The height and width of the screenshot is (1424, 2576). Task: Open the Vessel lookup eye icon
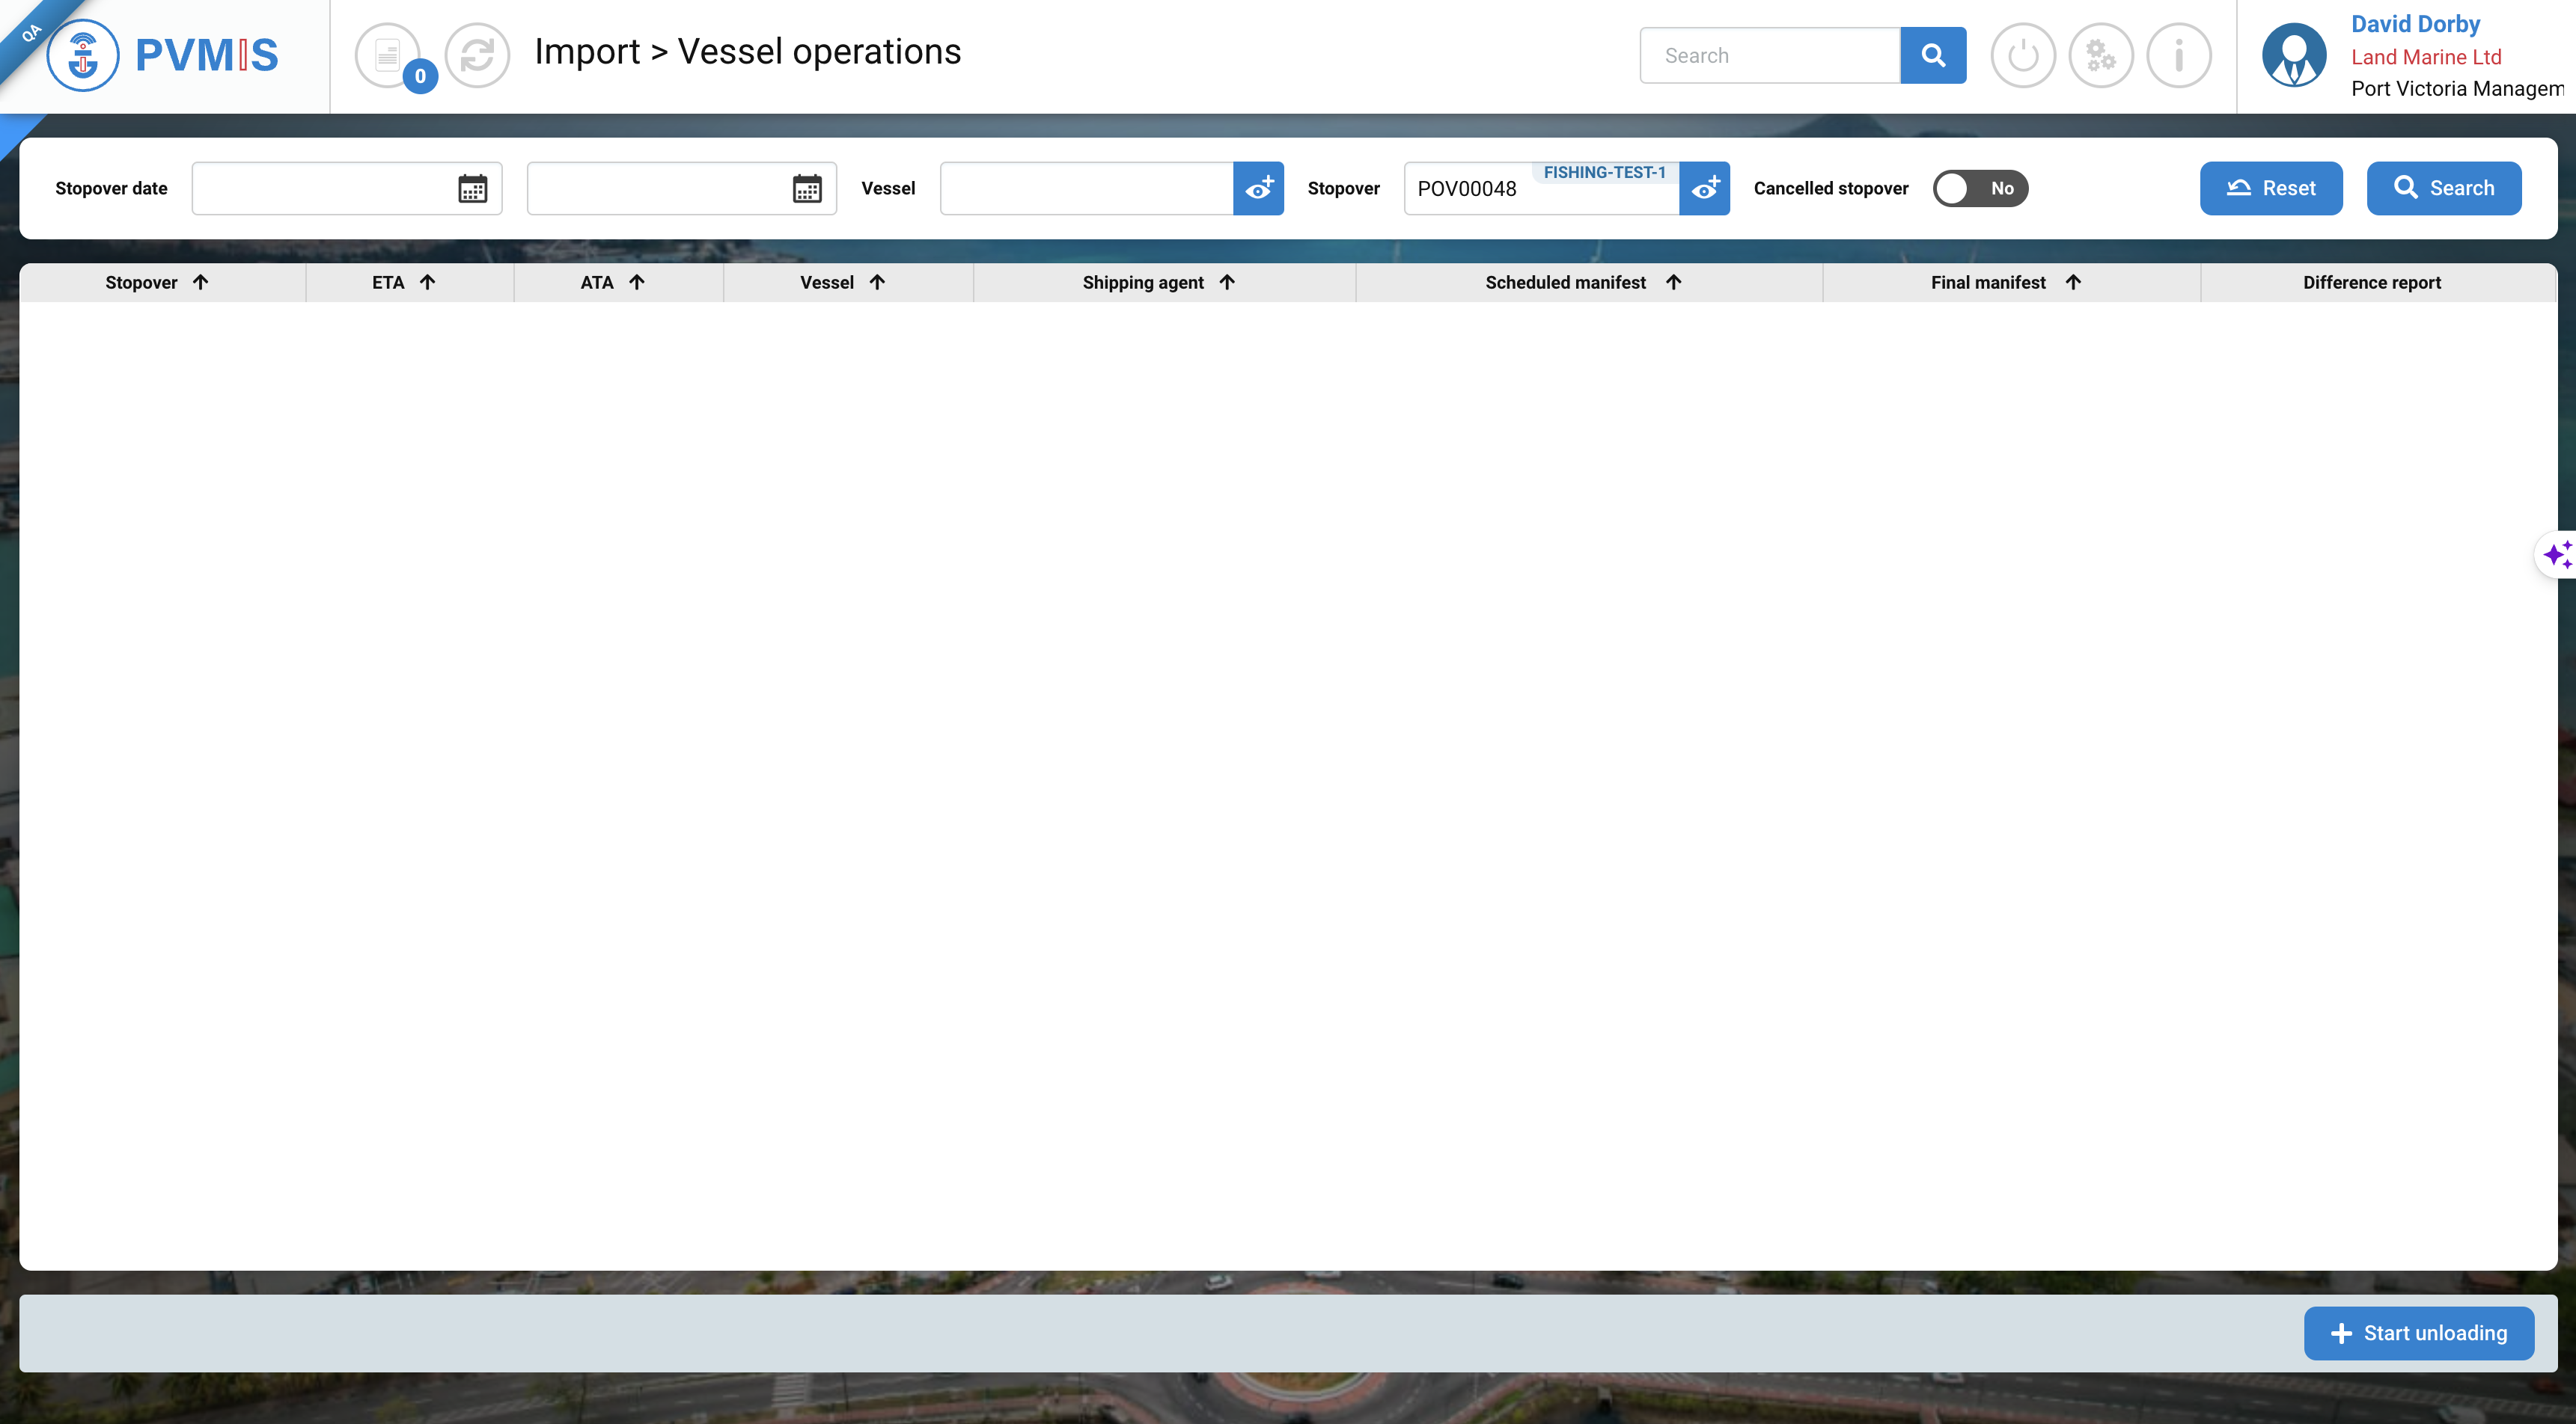(1258, 188)
